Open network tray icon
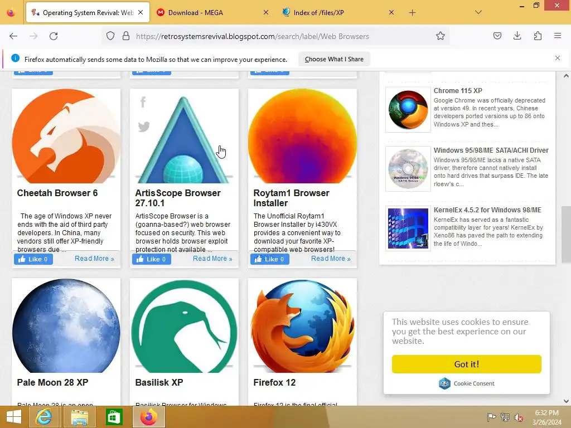The height and width of the screenshot is (428, 571). click(x=505, y=417)
